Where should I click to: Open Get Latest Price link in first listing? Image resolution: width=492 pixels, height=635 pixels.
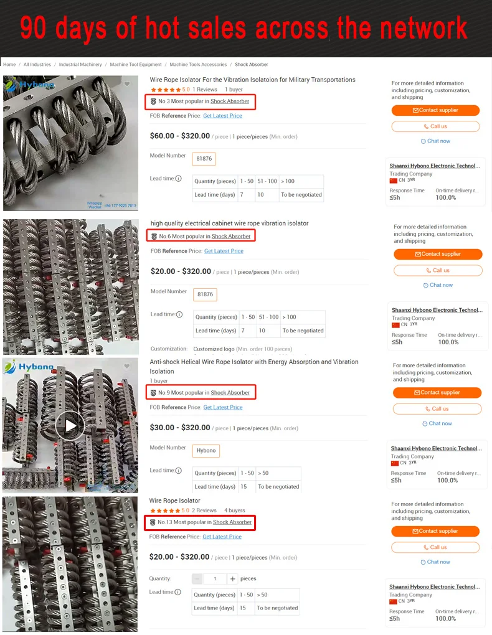click(x=222, y=116)
